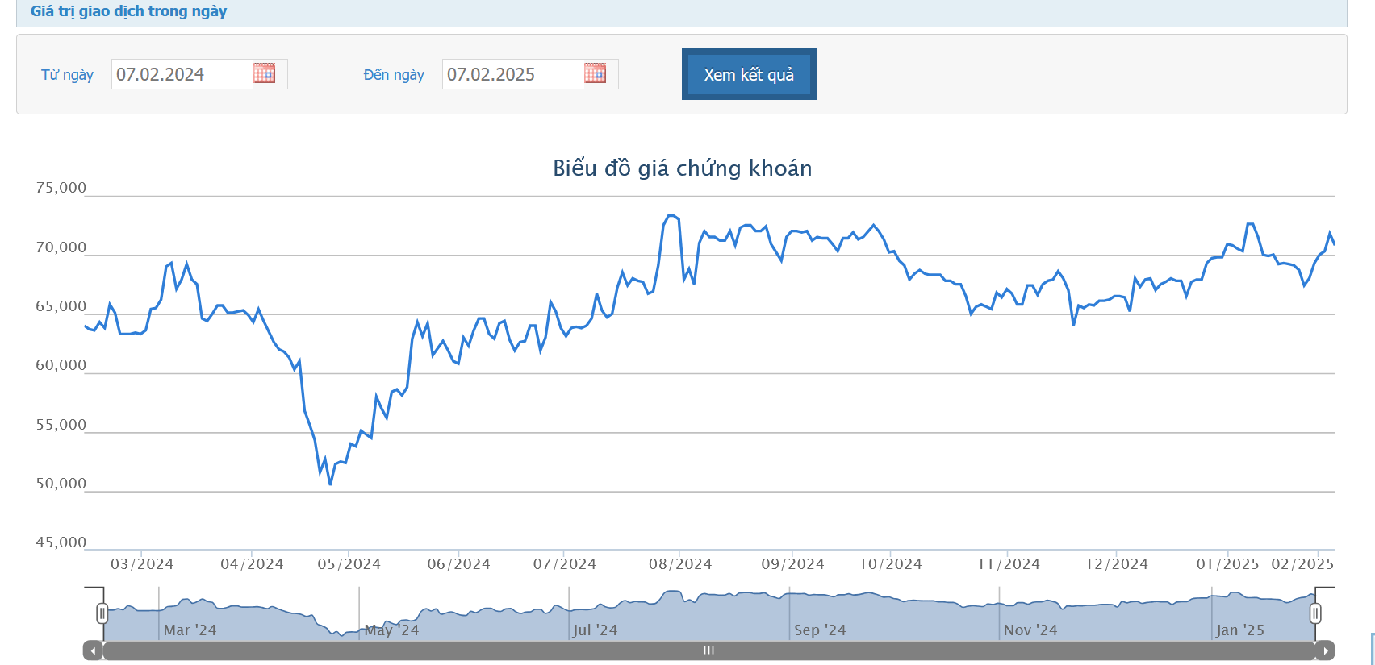Click the 50,000 y-axis label
Screen dimensions: 1375x665
(x=61, y=484)
